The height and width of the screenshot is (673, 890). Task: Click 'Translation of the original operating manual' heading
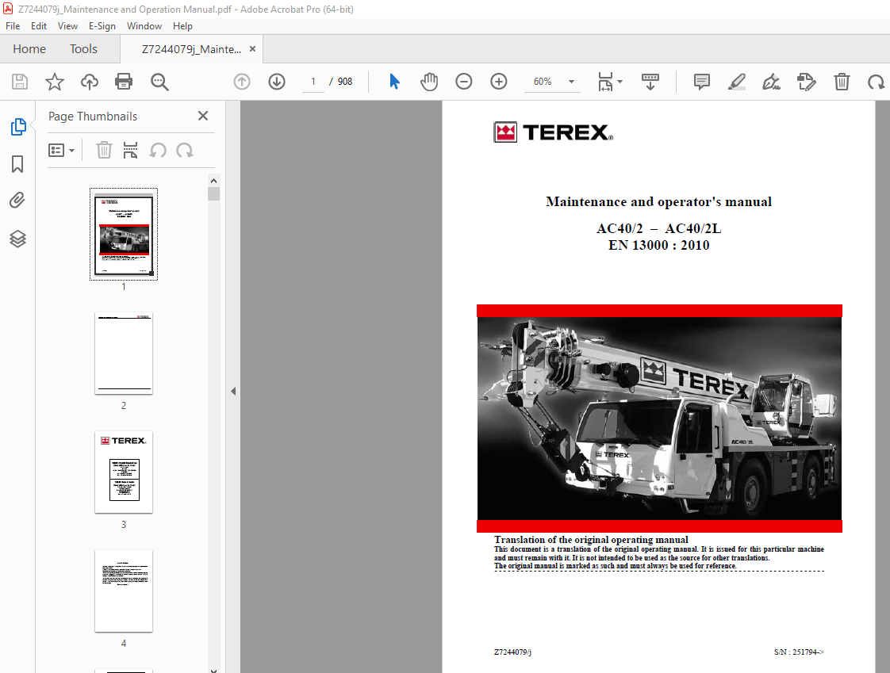pos(591,540)
